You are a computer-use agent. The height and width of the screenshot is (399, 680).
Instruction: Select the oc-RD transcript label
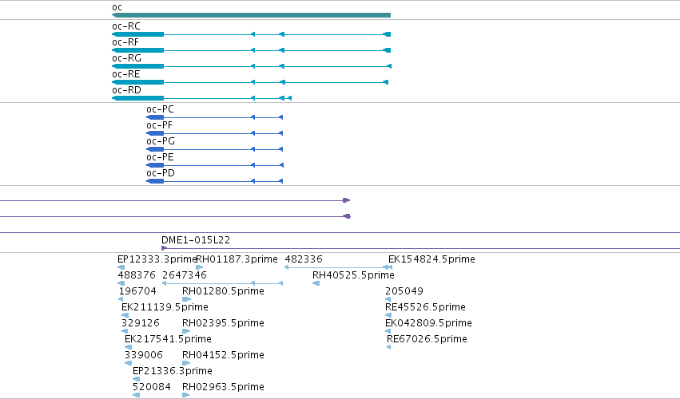pyautogui.click(x=126, y=90)
